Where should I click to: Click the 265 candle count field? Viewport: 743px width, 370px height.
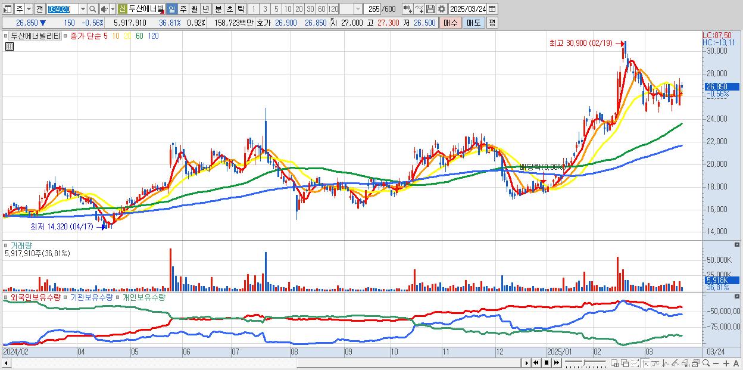click(373, 9)
